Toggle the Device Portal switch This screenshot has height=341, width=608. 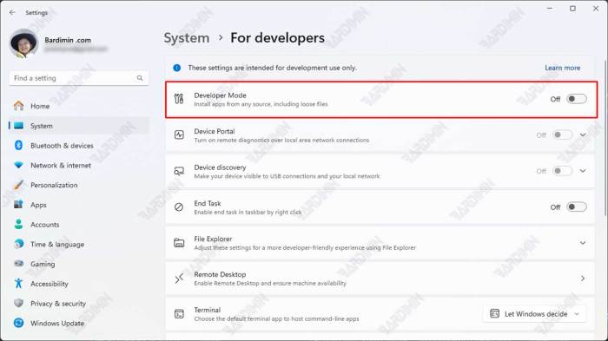coord(562,134)
